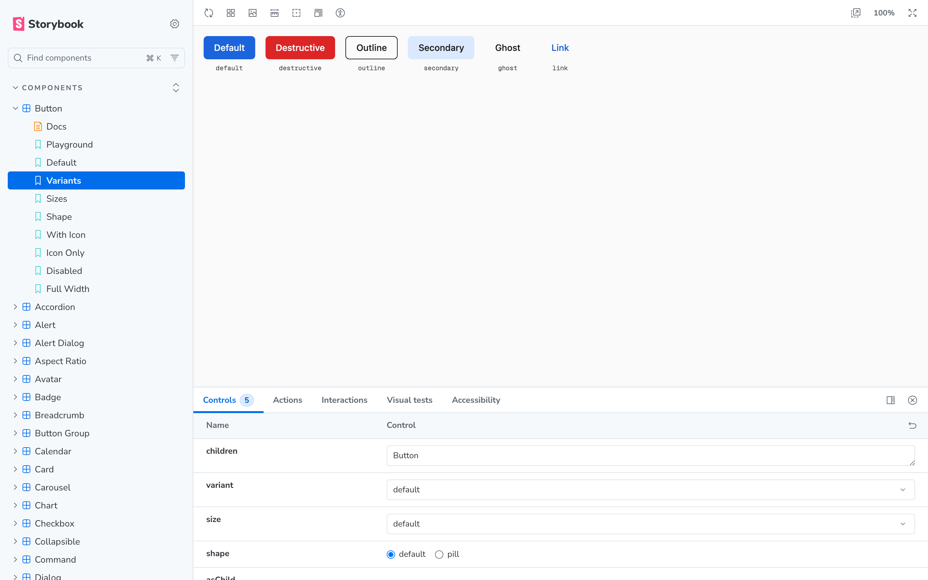Open the Full Width story

pyautogui.click(x=96, y=289)
